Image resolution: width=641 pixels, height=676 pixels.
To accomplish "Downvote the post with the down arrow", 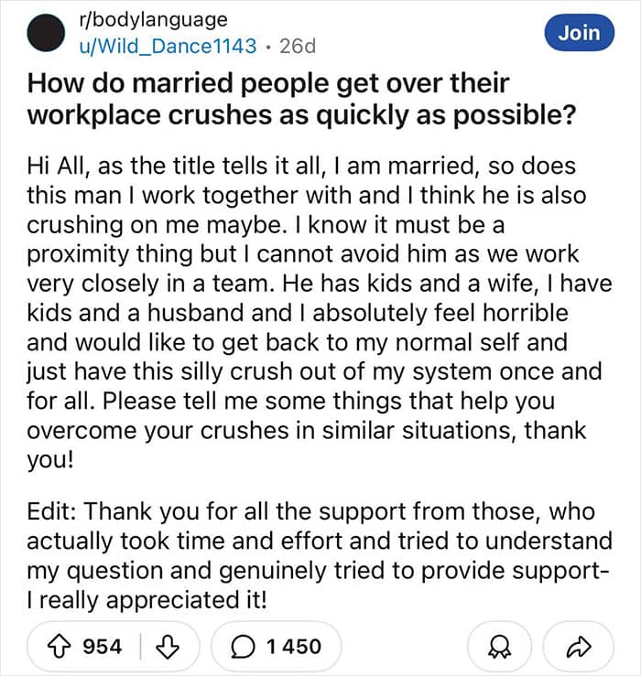I will [168, 647].
